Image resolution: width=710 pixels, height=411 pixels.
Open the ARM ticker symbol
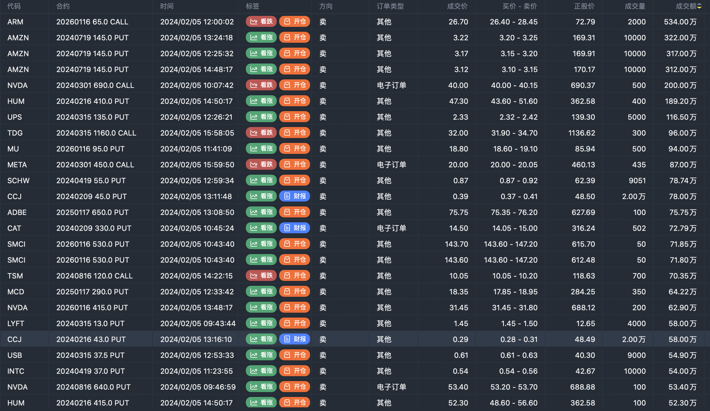tap(15, 22)
